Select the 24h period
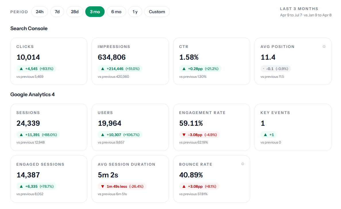This screenshot has width=341, height=209. [x=40, y=12]
